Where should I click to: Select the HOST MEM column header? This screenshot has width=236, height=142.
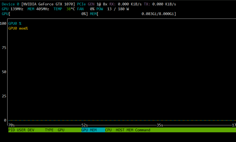coord(124,130)
